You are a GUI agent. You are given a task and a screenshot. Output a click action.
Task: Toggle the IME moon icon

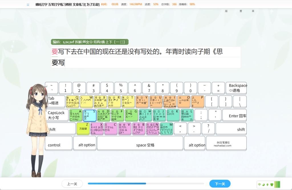[263, 184]
